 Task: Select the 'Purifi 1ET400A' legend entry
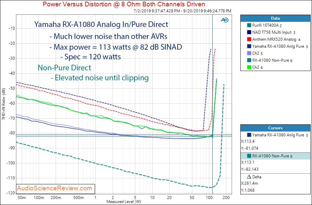[267, 25]
